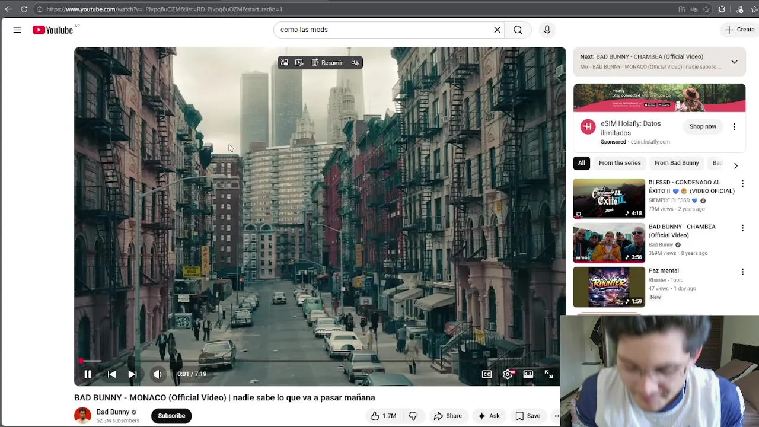This screenshot has width=759, height=427.
Task: Click Shop now on the Holafly ad
Action: (x=703, y=126)
